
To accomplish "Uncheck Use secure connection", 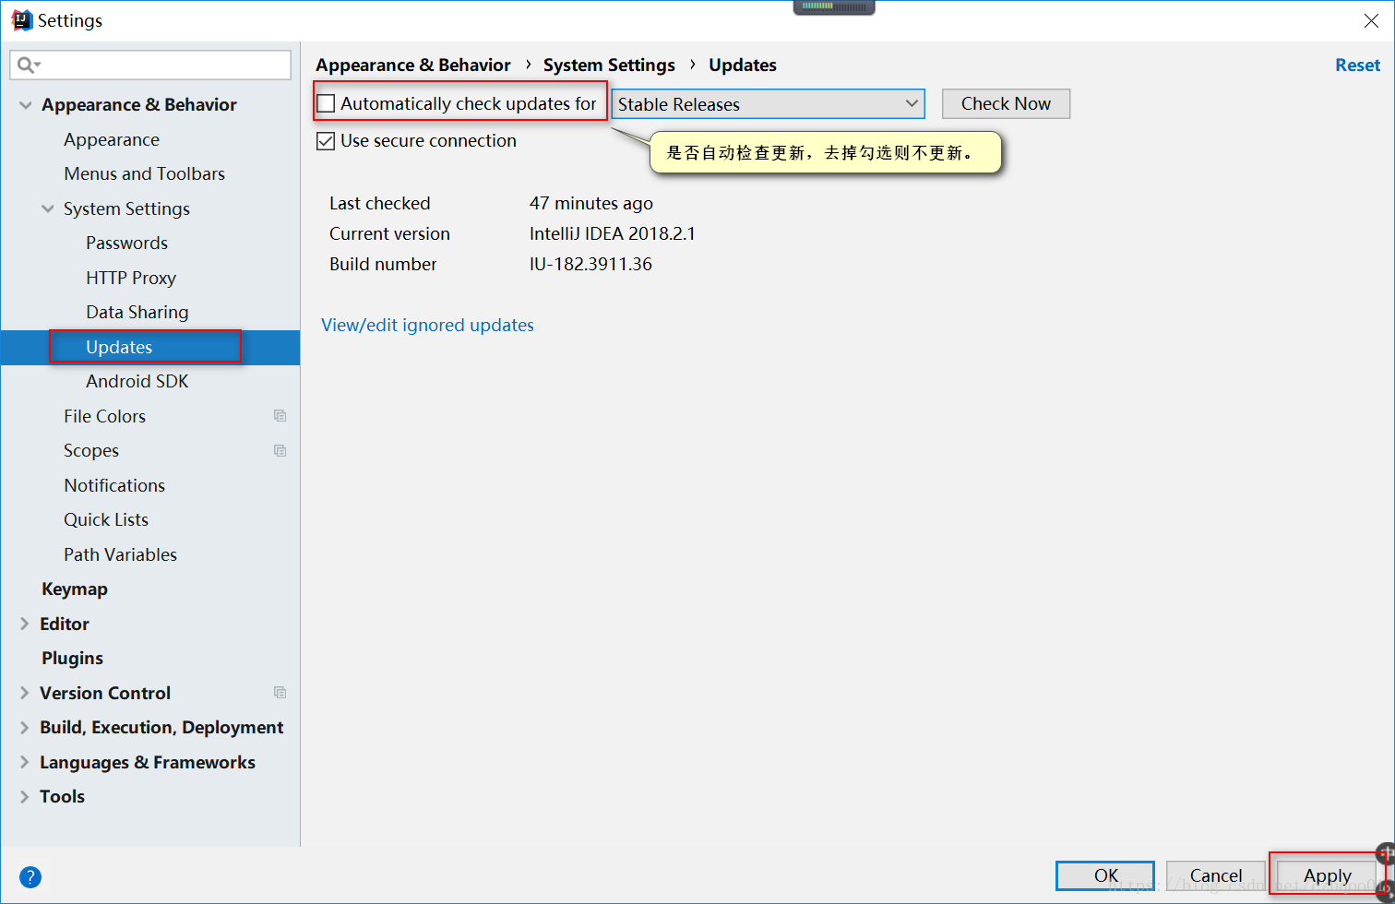I will click(x=326, y=141).
